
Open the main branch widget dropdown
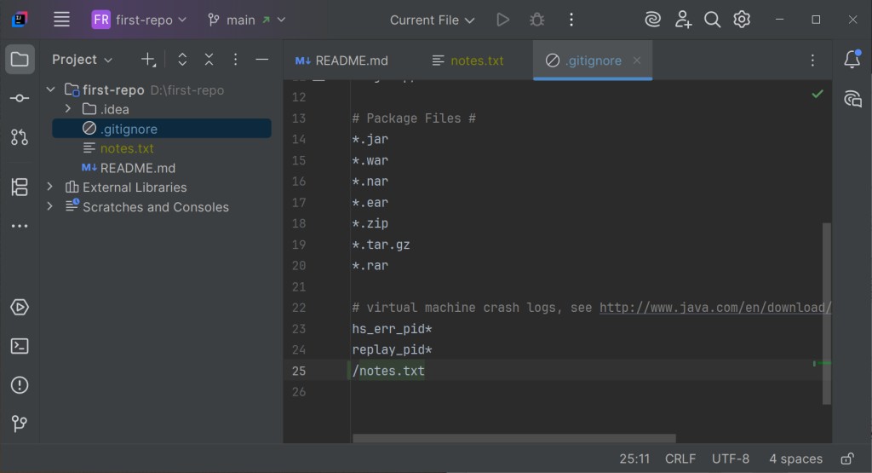(x=246, y=20)
